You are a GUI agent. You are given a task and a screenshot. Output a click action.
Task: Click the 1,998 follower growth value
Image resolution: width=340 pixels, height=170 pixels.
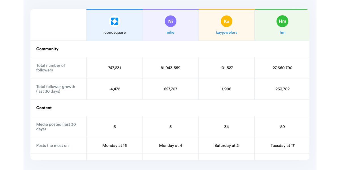coord(226,89)
